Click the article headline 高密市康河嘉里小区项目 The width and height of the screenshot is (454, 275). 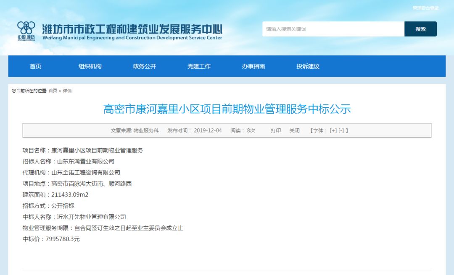click(227, 109)
